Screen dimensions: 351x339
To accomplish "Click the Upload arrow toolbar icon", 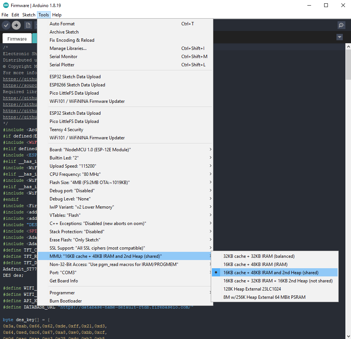I will 16,25.
